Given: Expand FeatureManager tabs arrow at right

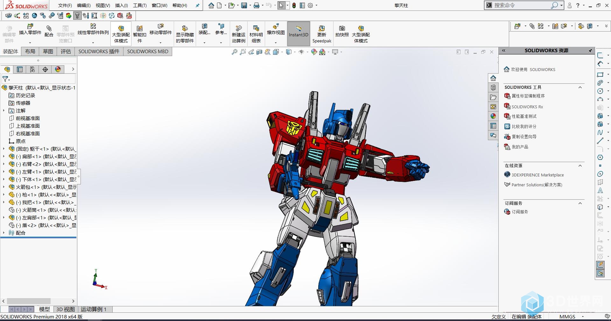Looking at the screenshot, I should point(73,69).
